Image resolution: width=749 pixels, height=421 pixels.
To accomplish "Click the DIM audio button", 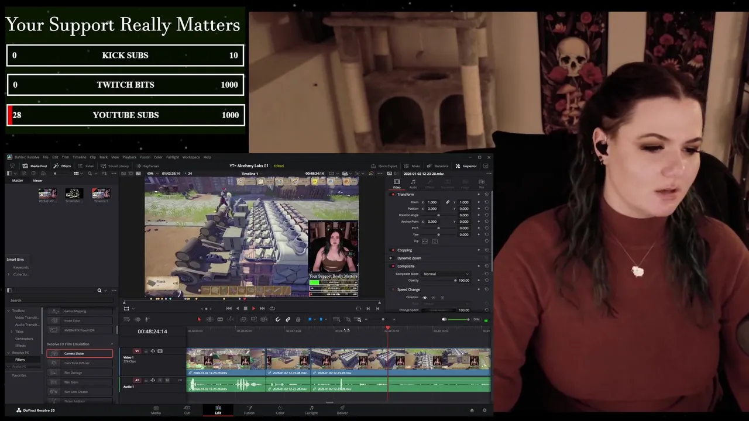I will (x=476, y=319).
